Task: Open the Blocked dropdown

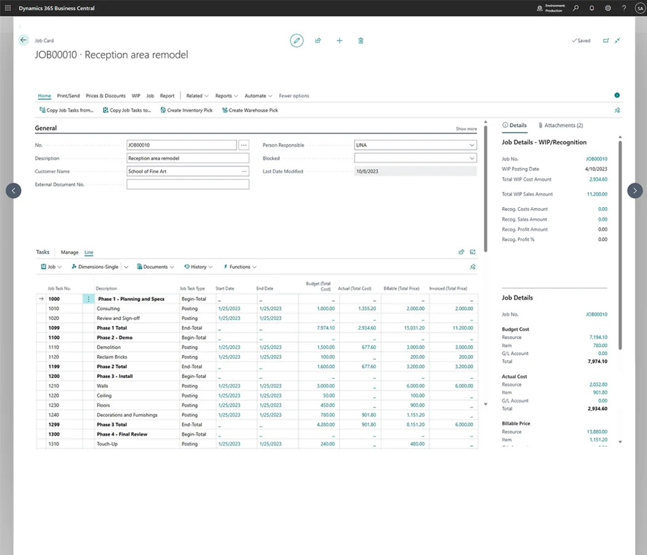Action: coord(471,158)
